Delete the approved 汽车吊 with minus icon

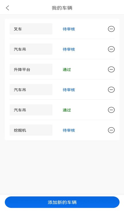tap(111, 110)
